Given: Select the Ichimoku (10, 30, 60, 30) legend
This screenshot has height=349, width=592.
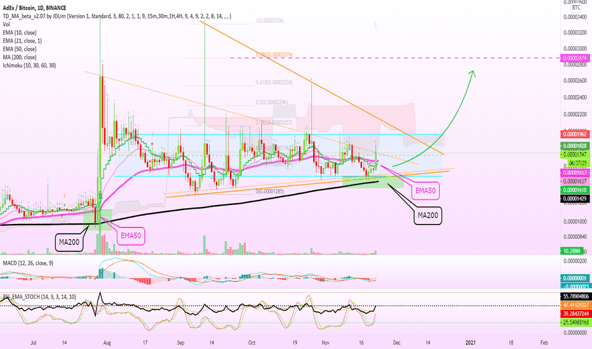Looking at the screenshot, I should 29,65.
